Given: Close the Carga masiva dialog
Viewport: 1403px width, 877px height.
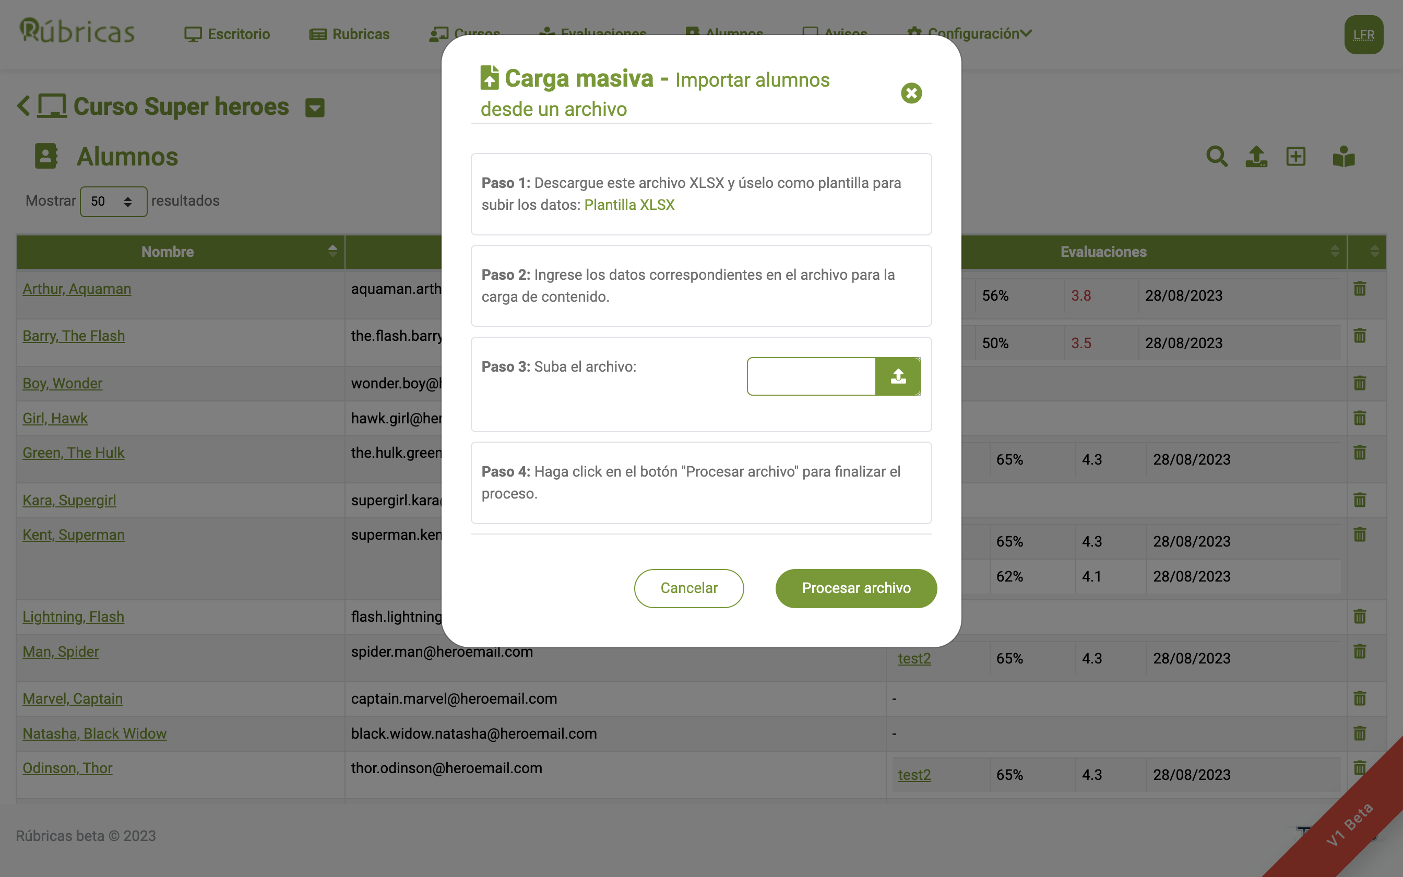Looking at the screenshot, I should point(911,93).
